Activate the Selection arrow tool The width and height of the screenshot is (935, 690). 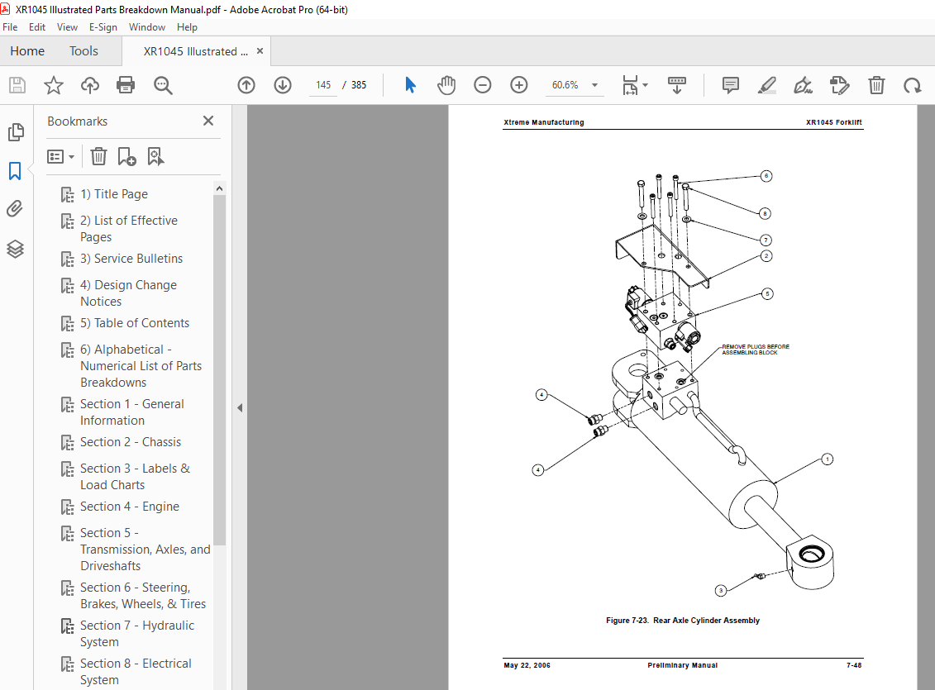click(410, 85)
